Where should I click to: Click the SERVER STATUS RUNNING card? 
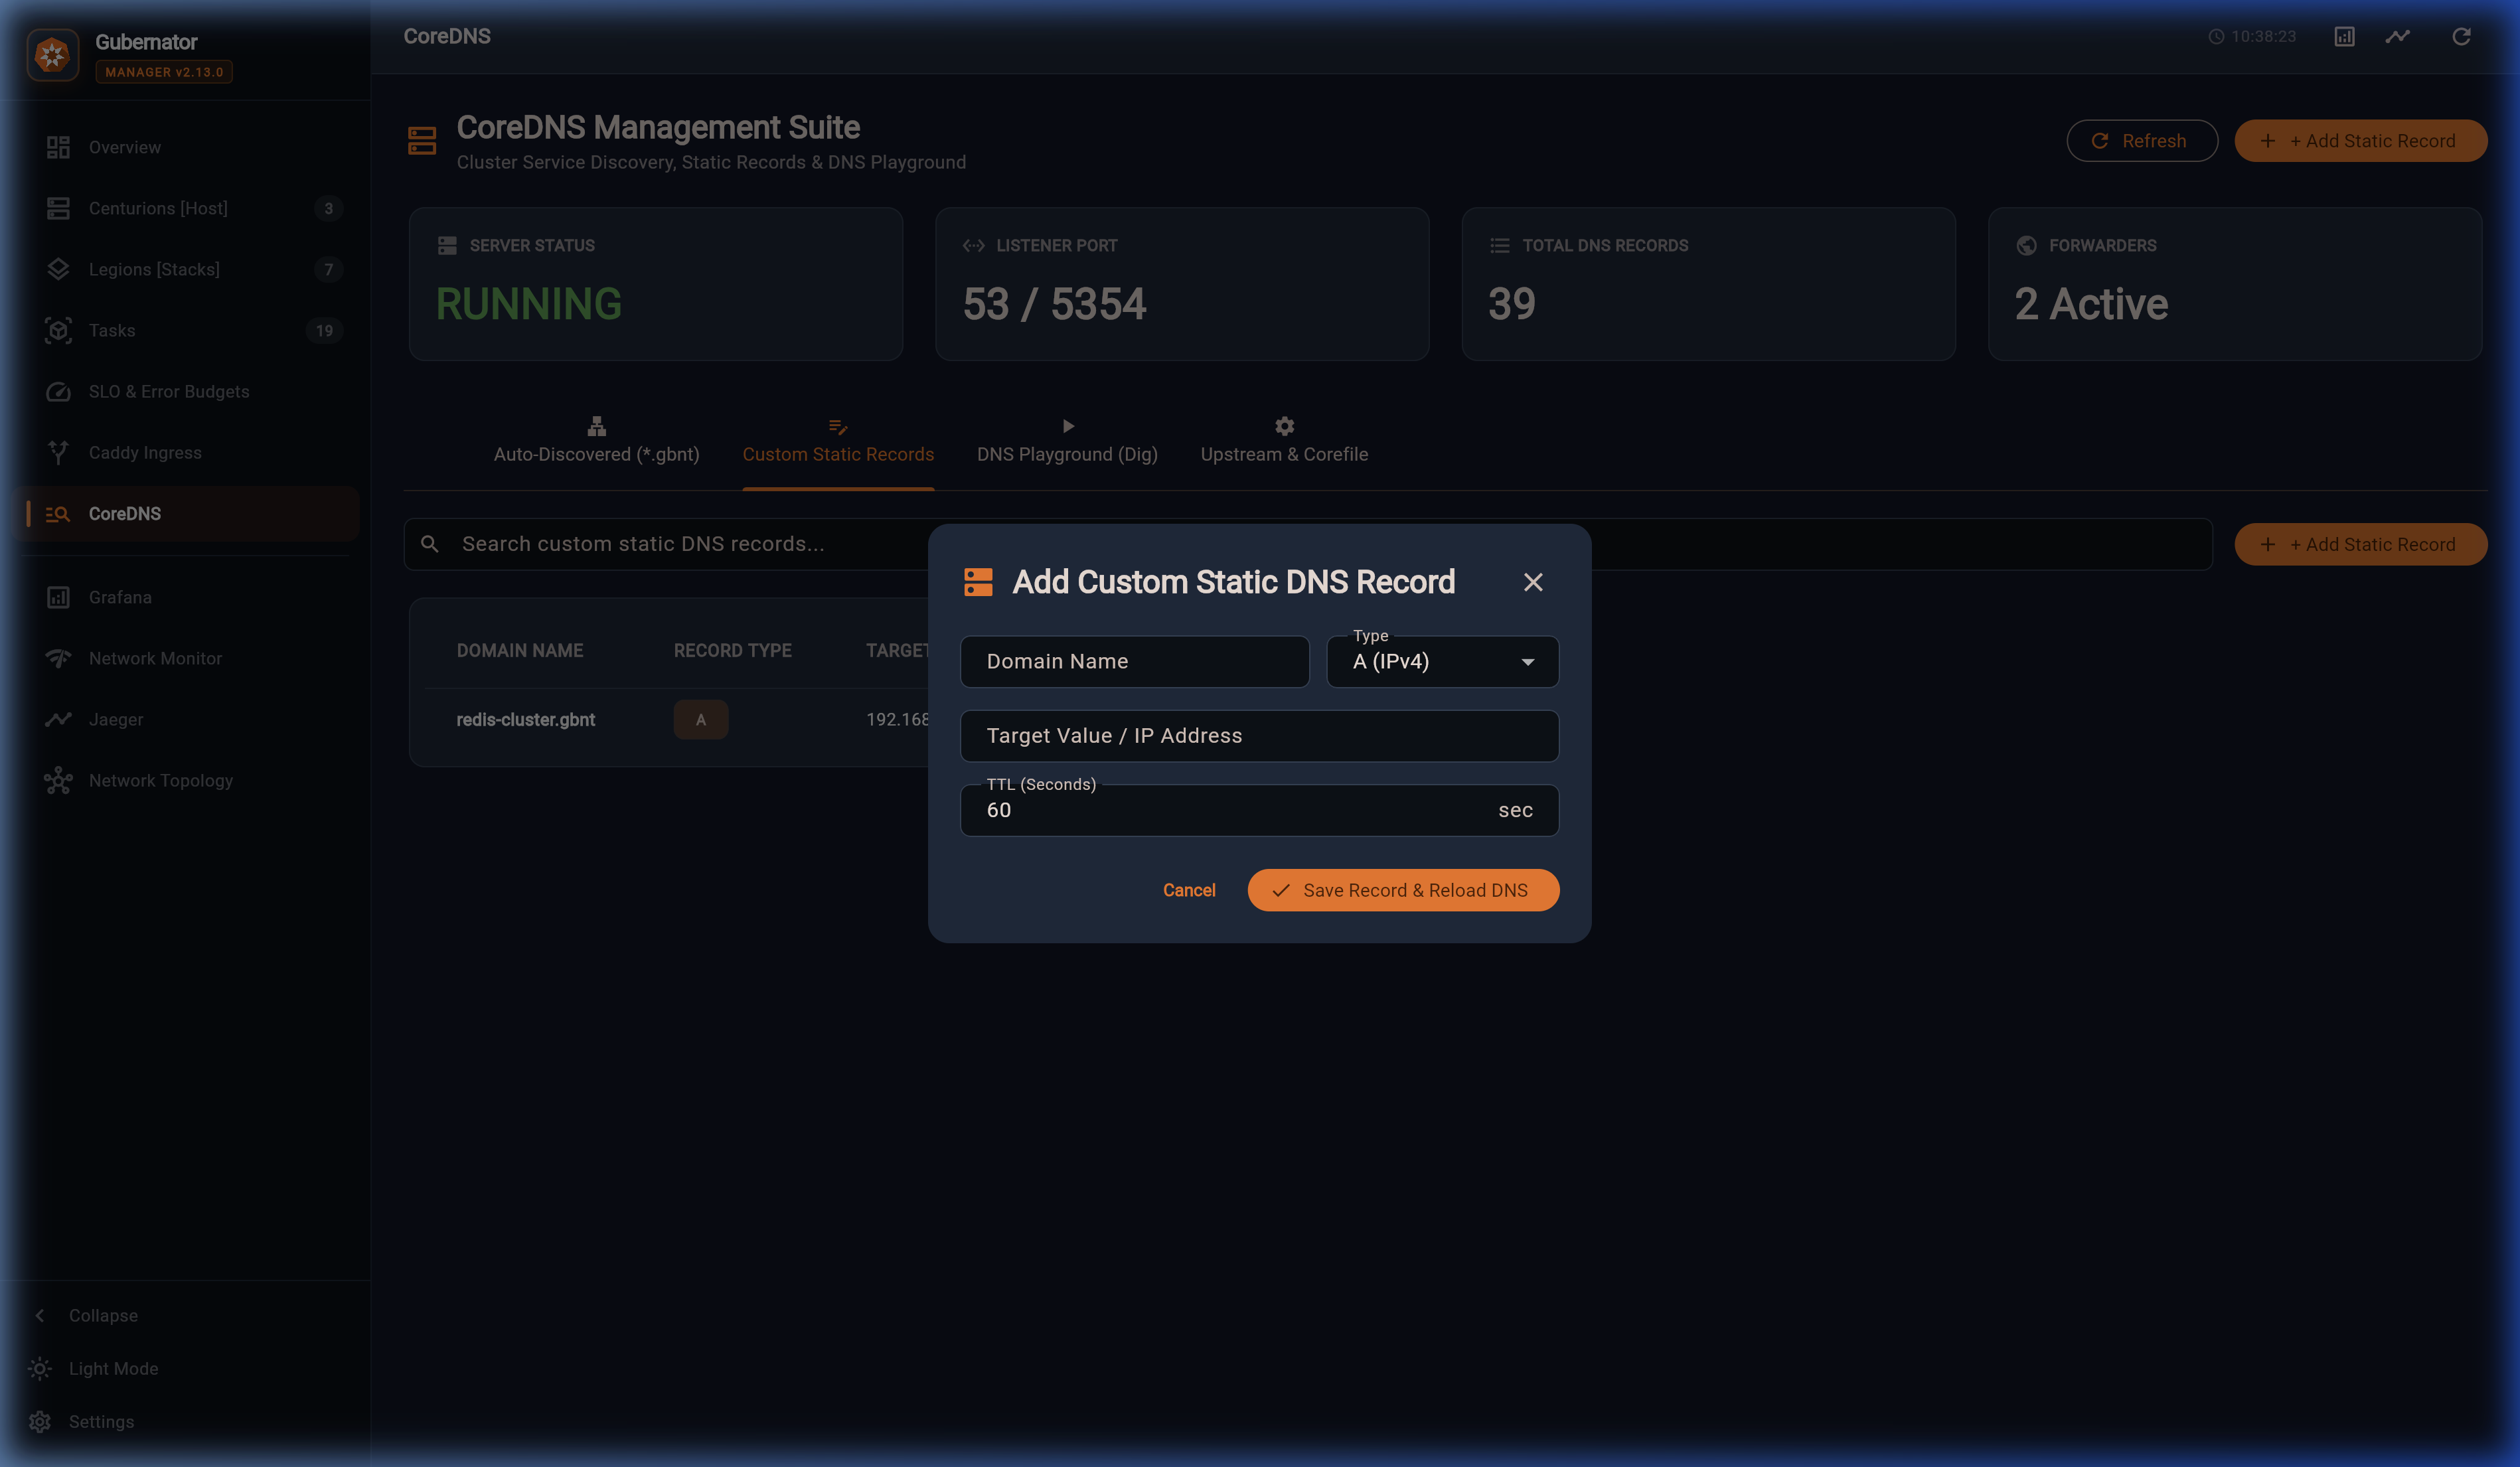pyautogui.click(x=656, y=284)
